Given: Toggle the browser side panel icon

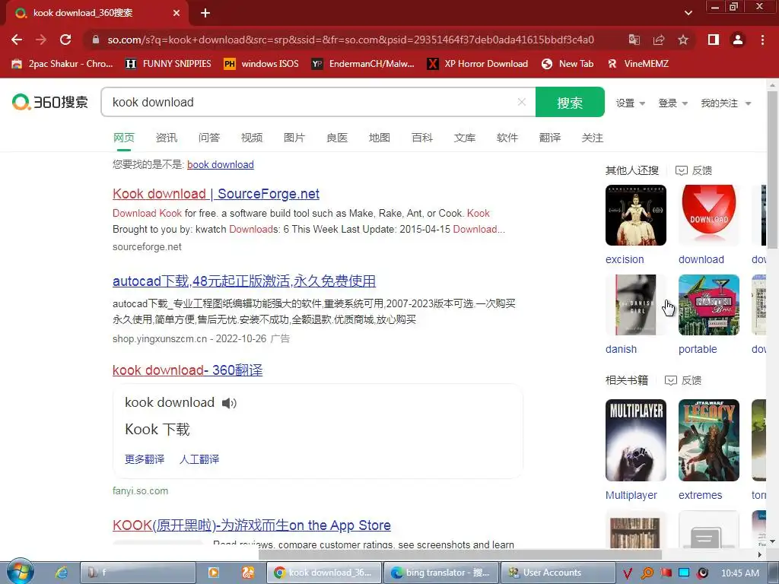Looking at the screenshot, I should click(714, 40).
